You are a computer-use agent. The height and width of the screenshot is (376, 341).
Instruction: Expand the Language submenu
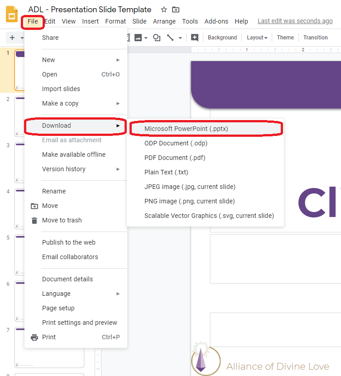76,294
